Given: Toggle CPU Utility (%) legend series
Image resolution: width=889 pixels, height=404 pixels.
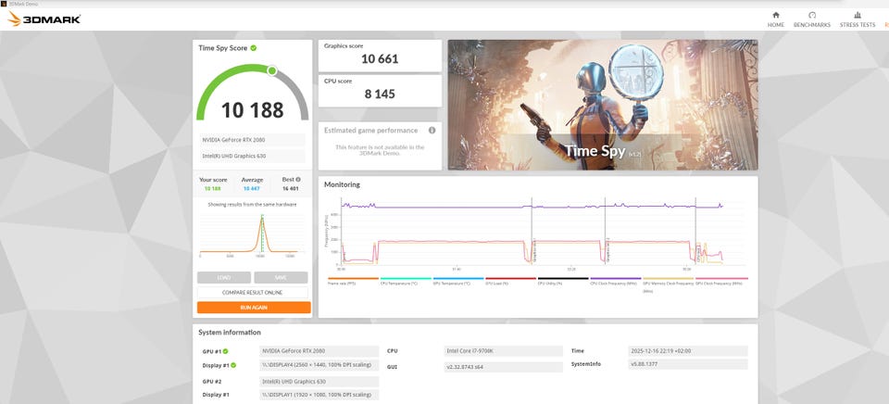Looking at the screenshot, I should [x=563, y=281].
